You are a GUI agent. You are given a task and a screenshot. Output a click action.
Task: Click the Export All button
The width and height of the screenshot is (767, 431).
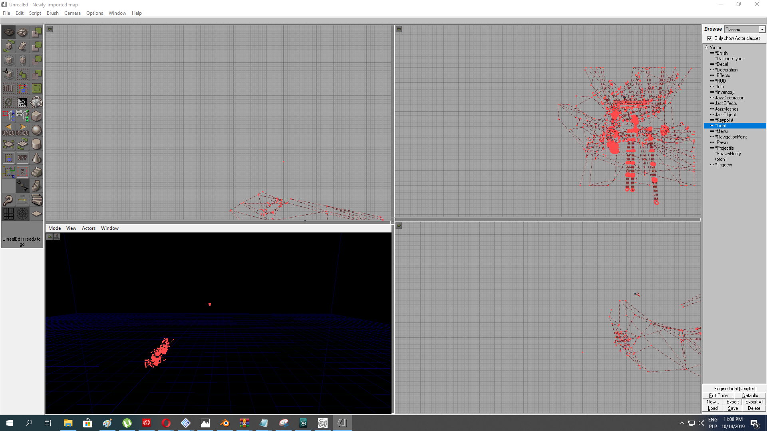coord(754,402)
